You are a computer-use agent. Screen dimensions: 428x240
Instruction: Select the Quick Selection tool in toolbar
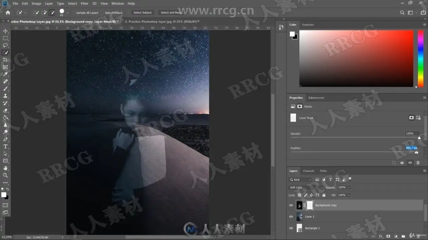[5, 53]
